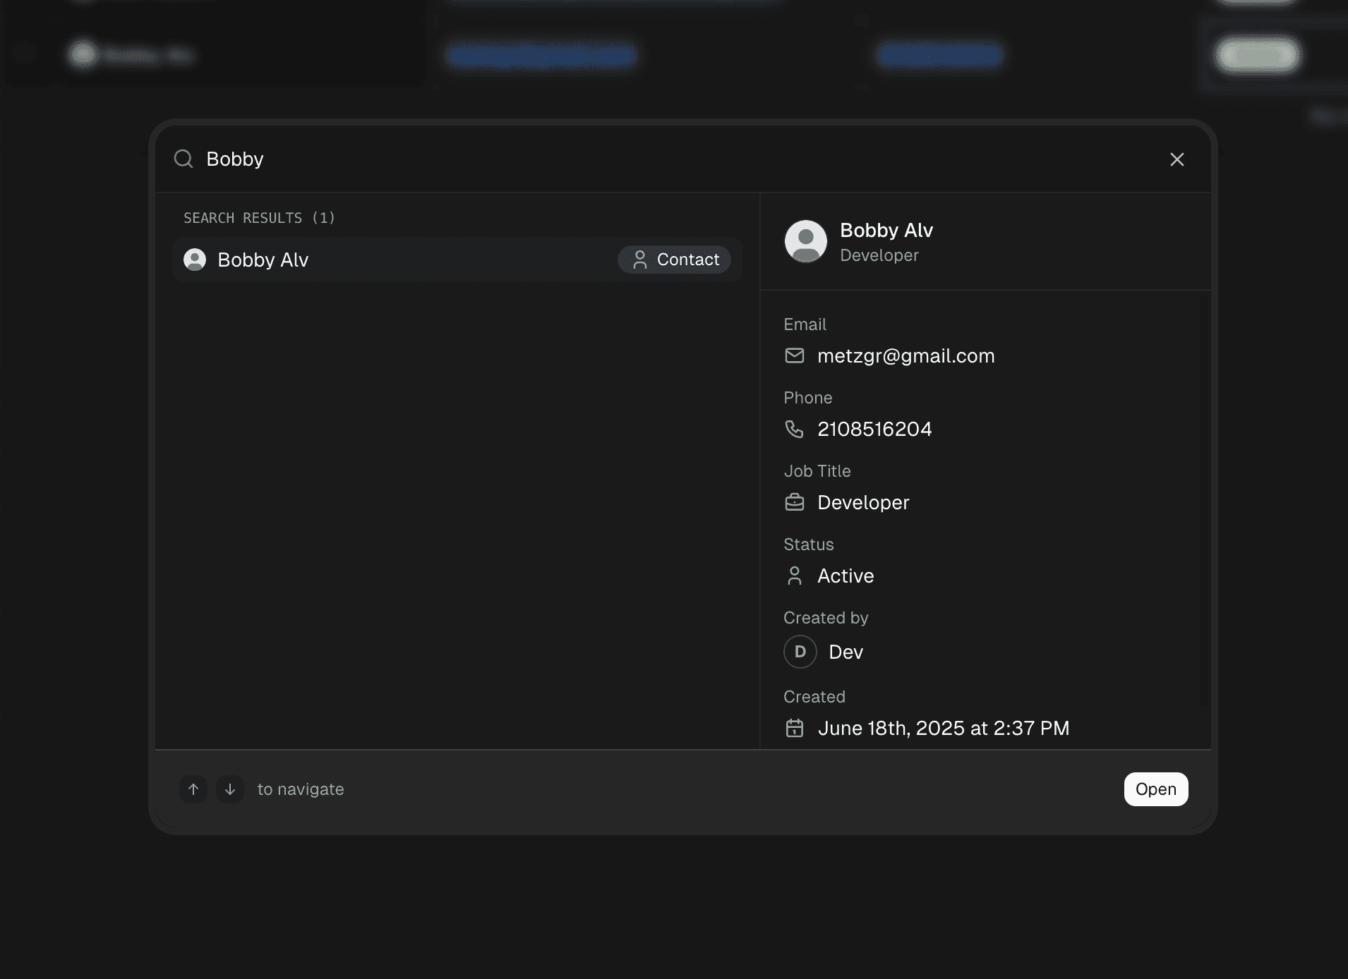Click the email envelope icon next to metzgr@gmail.com
Screen dimensions: 1348x979
point(795,355)
